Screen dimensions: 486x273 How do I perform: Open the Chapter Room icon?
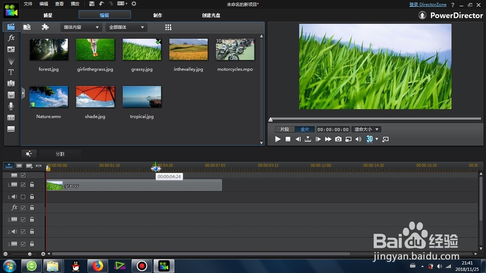click(x=11, y=118)
